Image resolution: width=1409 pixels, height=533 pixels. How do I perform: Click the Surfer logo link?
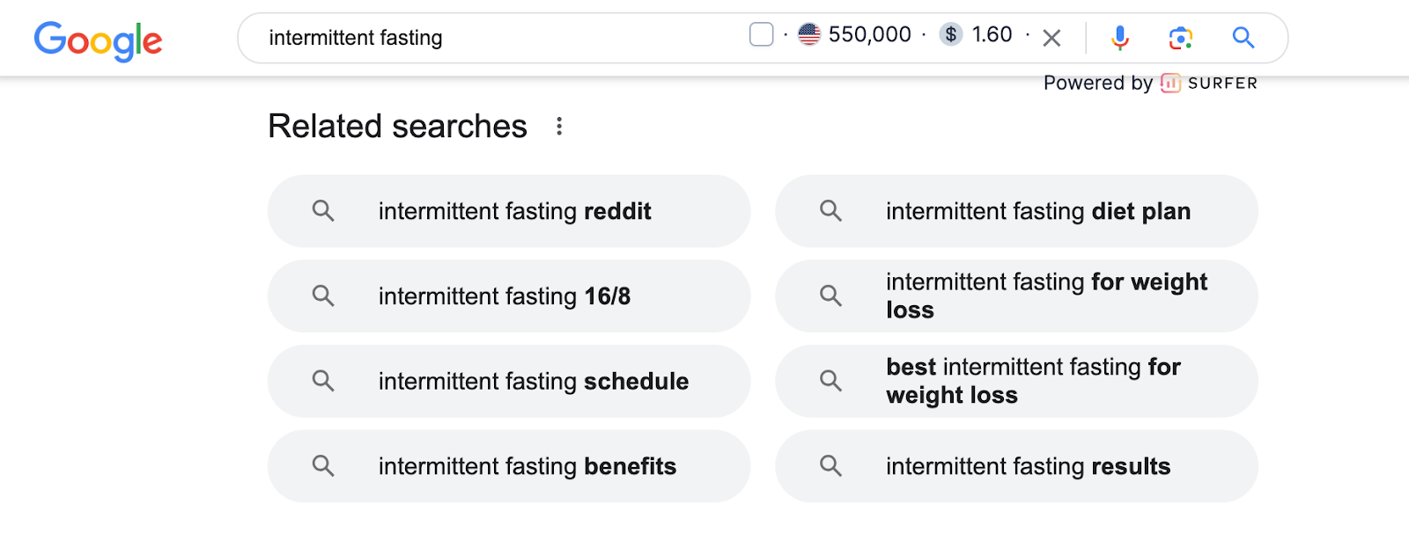pyautogui.click(x=1210, y=84)
